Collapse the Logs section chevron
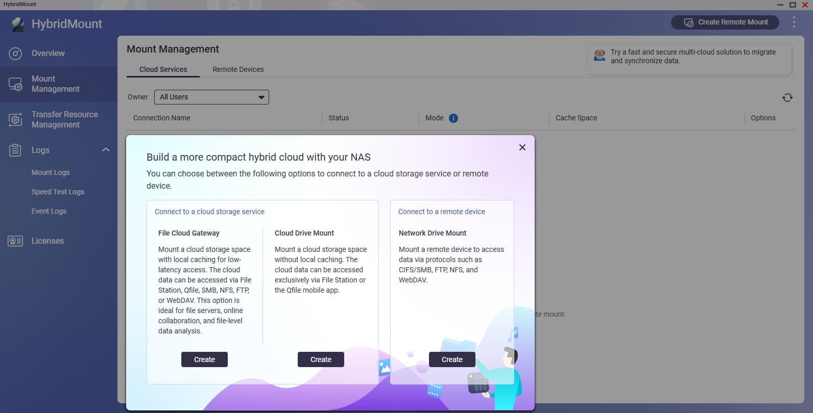 click(106, 150)
